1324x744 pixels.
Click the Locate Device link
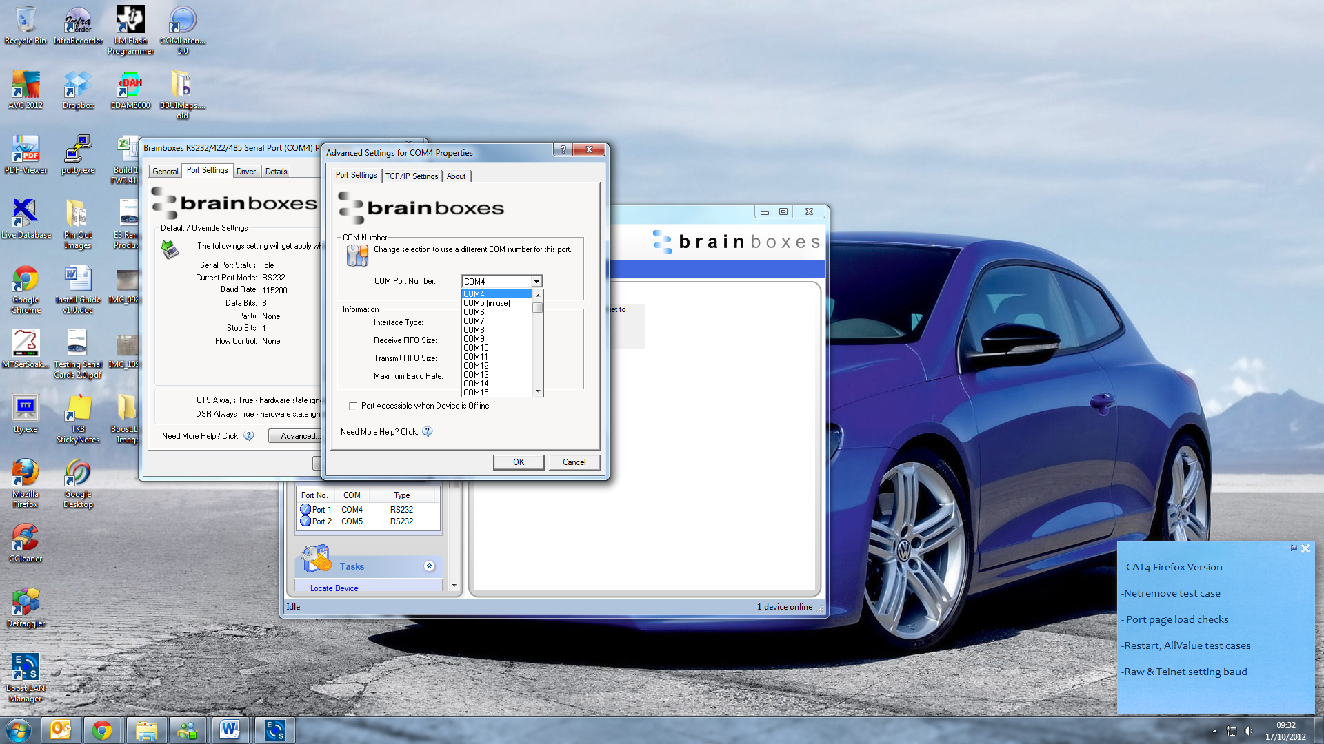click(x=334, y=588)
